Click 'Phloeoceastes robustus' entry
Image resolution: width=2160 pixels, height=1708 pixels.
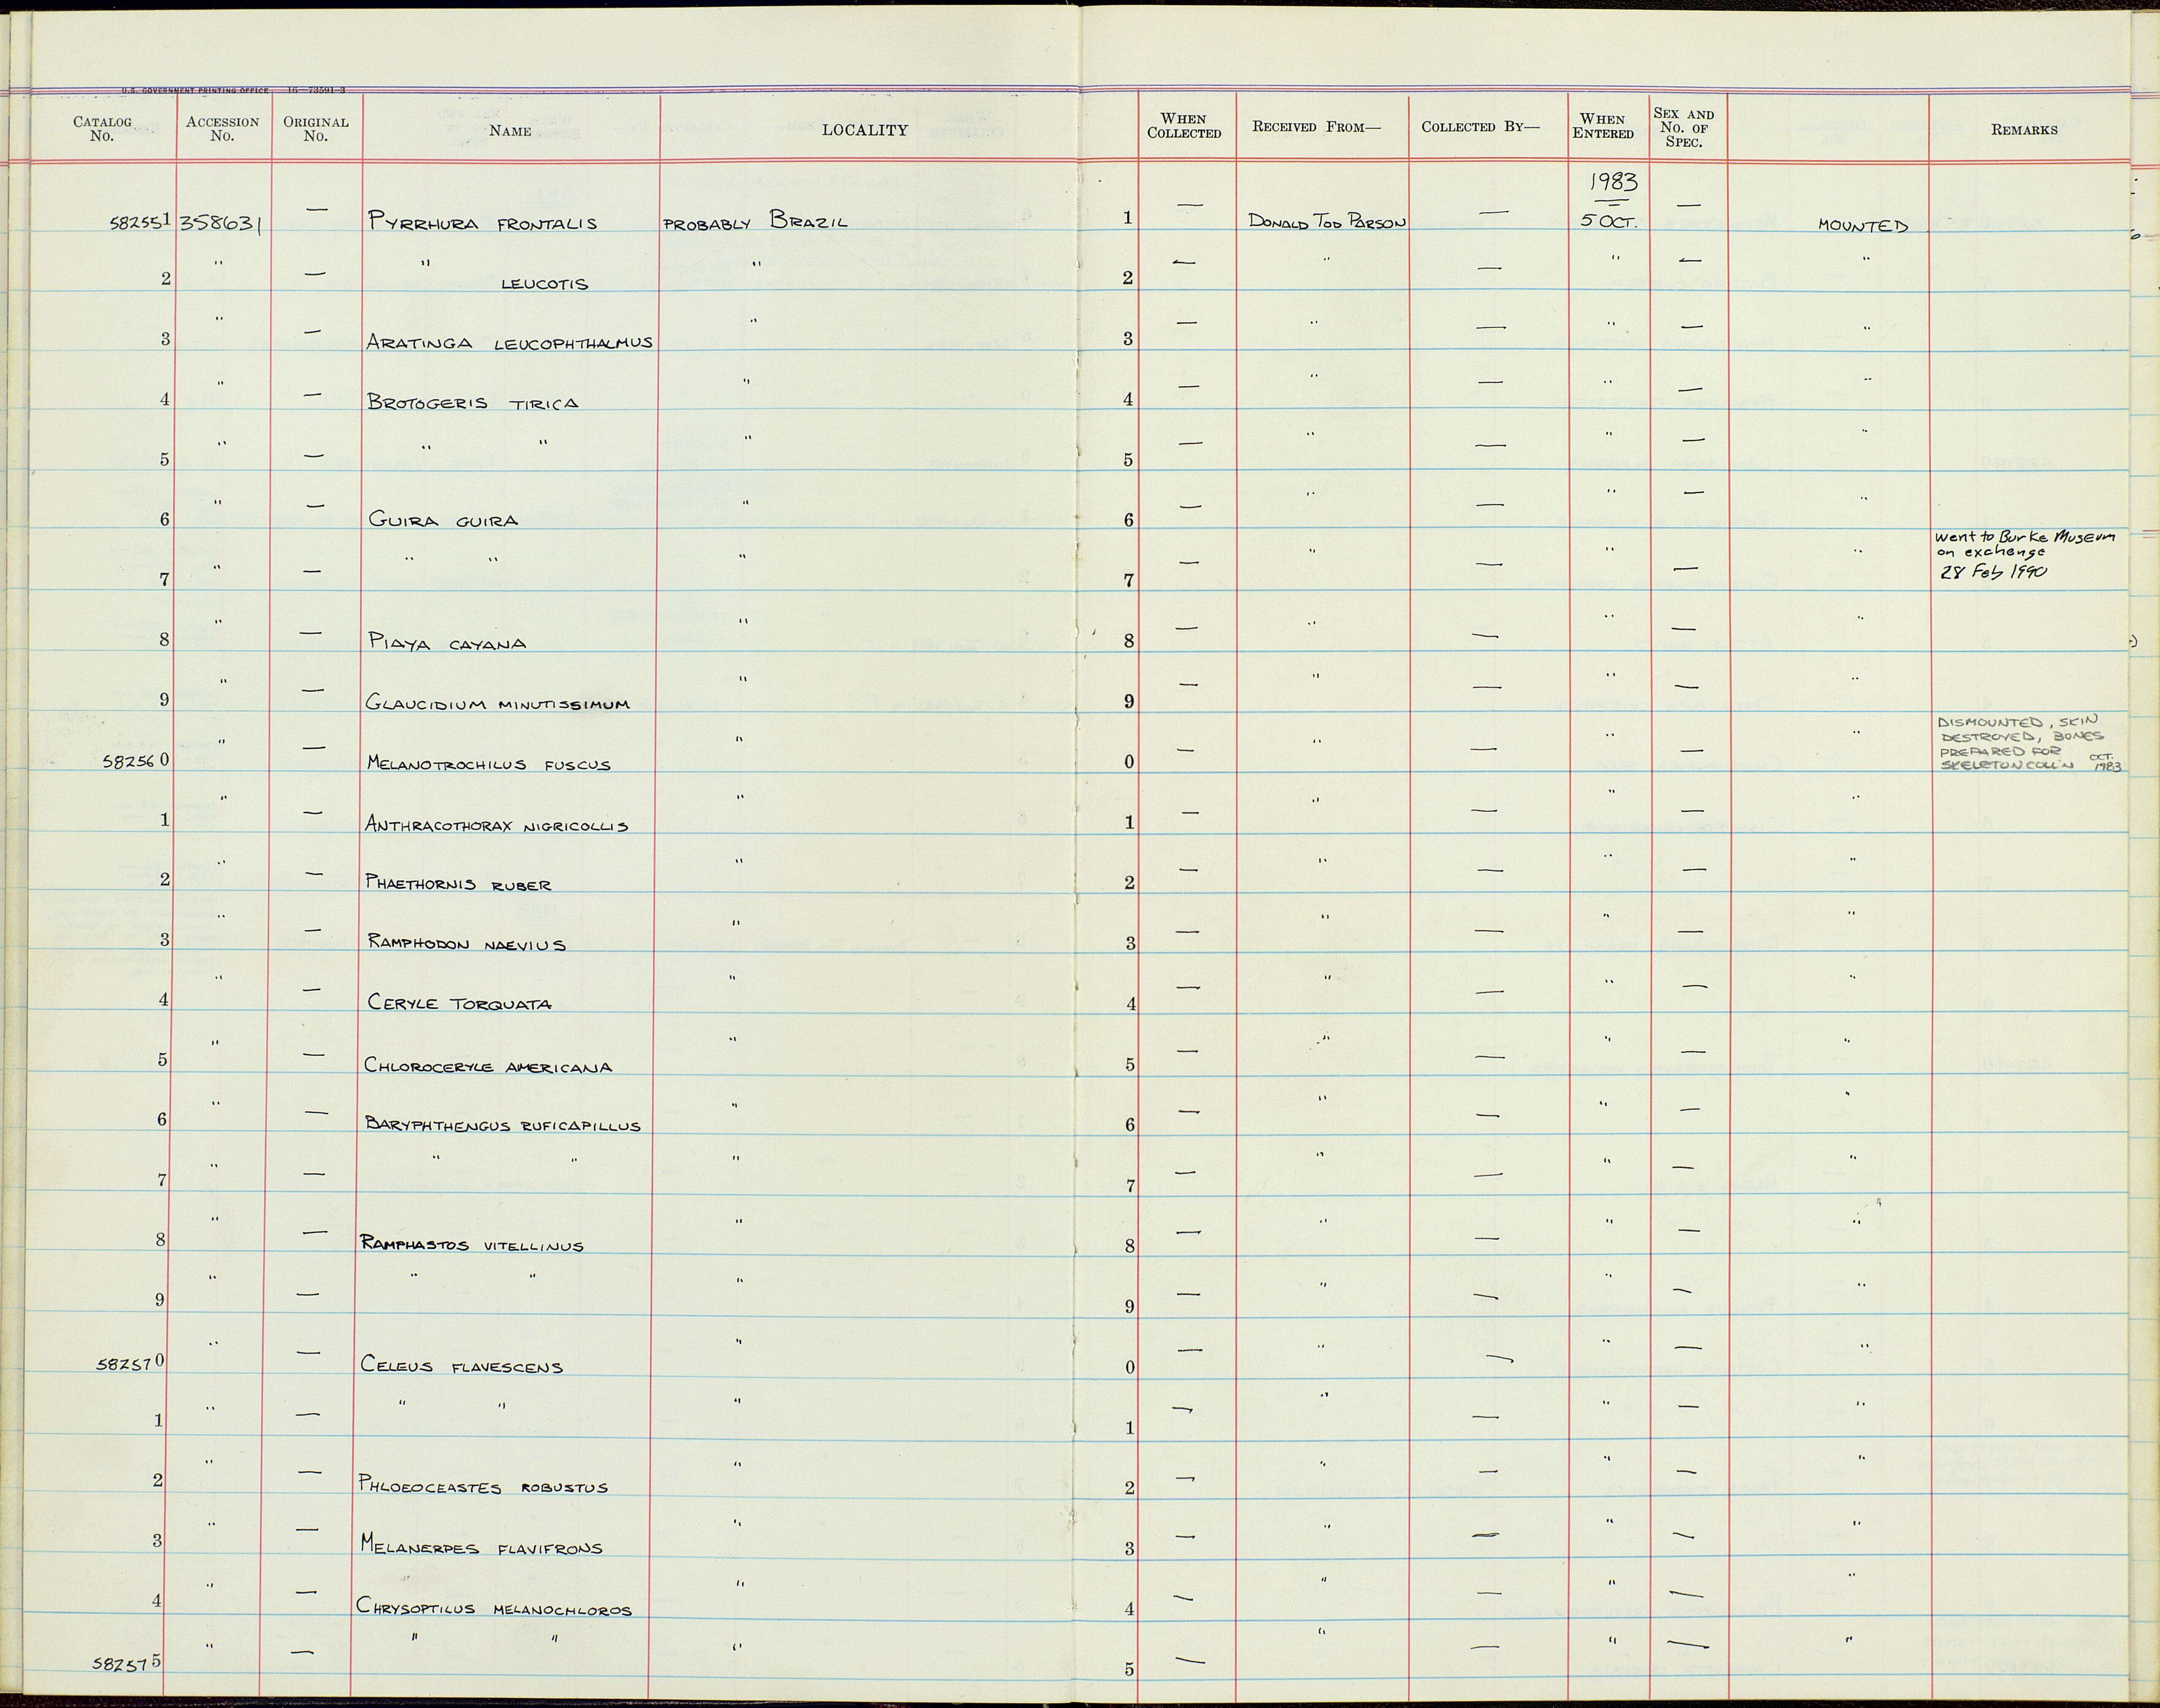[x=482, y=1487]
